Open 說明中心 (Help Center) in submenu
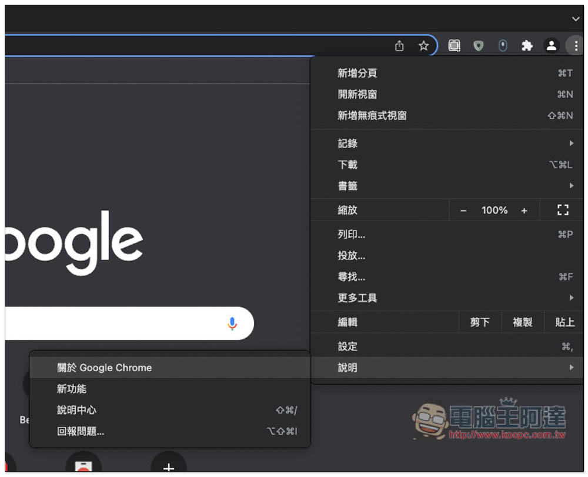The width and height of the screenshot is (588, 477). coord(170,410)
